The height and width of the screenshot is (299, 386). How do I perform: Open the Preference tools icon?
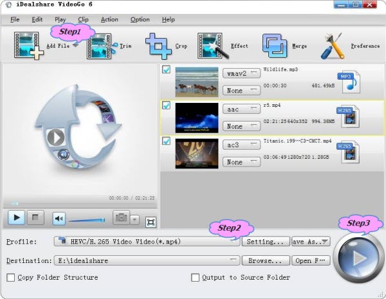333,46
